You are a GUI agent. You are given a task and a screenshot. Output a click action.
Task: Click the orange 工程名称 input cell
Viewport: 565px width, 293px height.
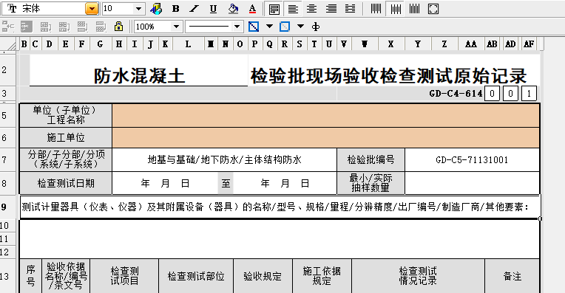(x=325, y=115)
